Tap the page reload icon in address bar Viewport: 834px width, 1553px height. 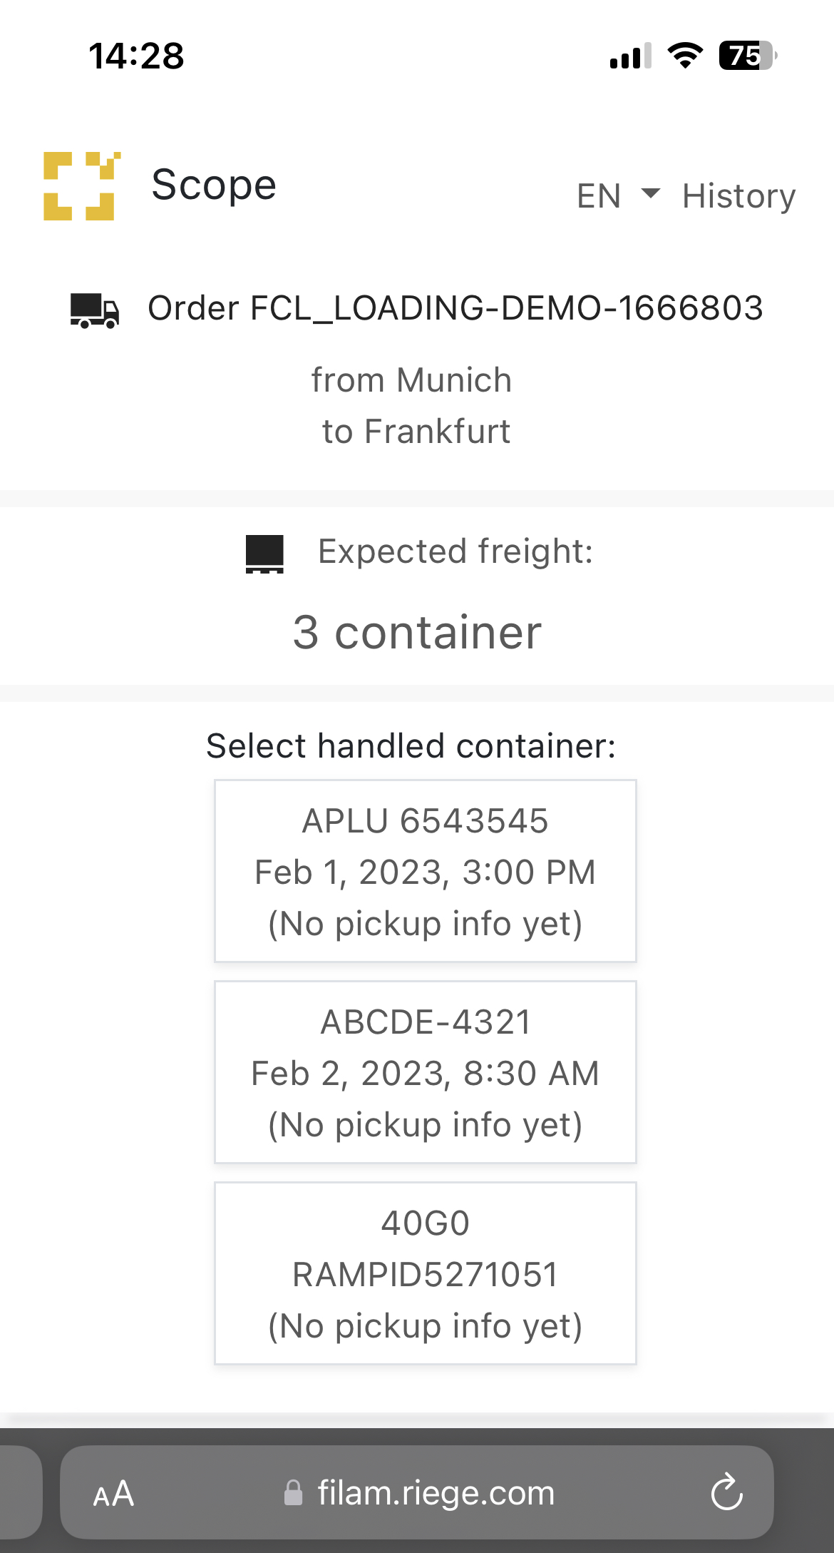(726, 1492)
